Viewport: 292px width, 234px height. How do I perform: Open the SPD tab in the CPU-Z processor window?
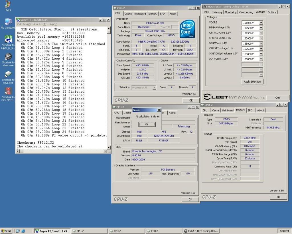click(x=162, y=14)
